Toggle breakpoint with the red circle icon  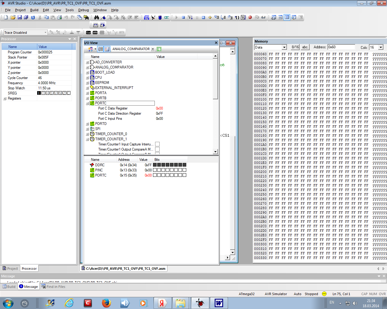(x=250, y=18)
